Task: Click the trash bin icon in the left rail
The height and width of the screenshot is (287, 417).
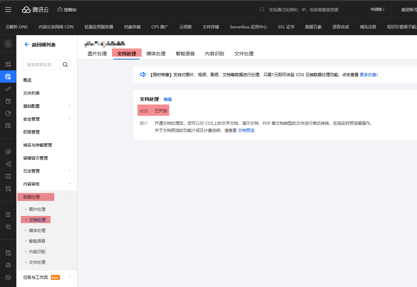Action: click(x=8, y=214)
